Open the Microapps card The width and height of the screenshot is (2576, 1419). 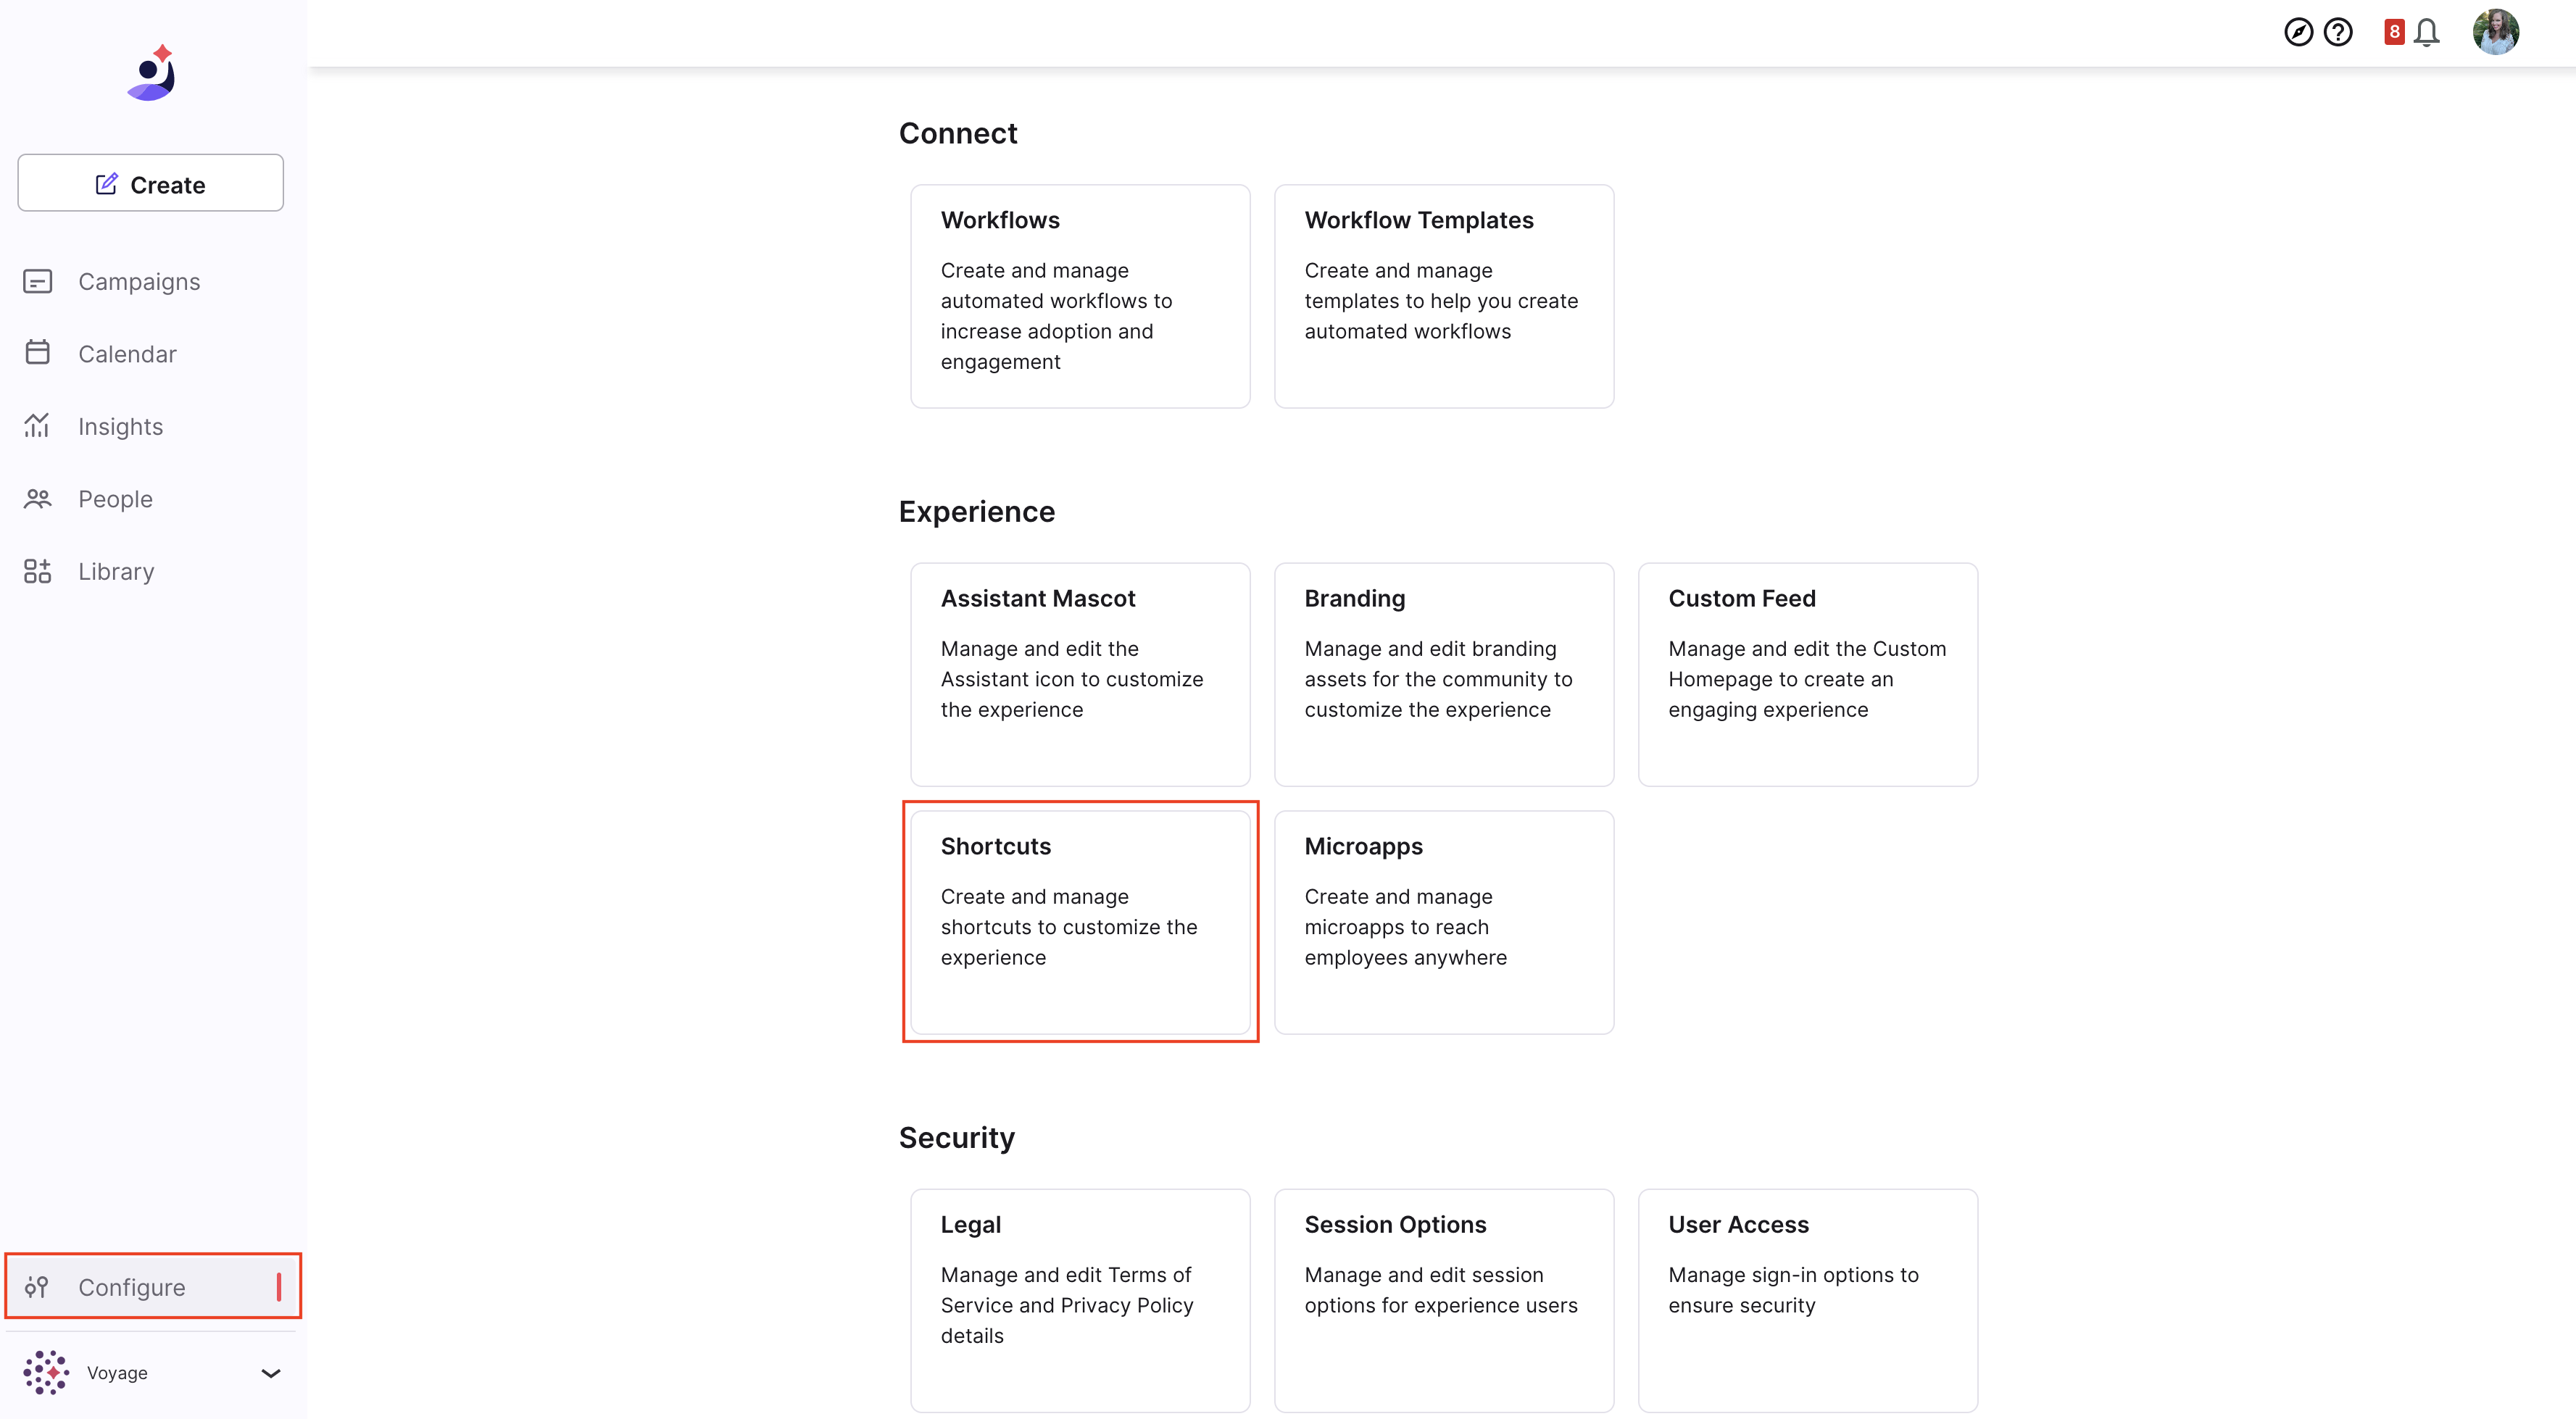click(x=1444, y=922)
